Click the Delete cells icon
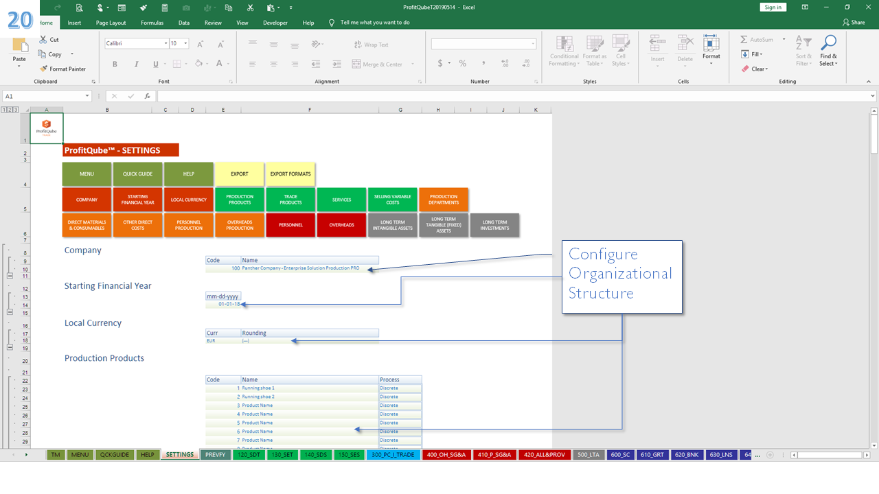The height and width of the screenshot is (494, 879). click(x=685, y=44)
